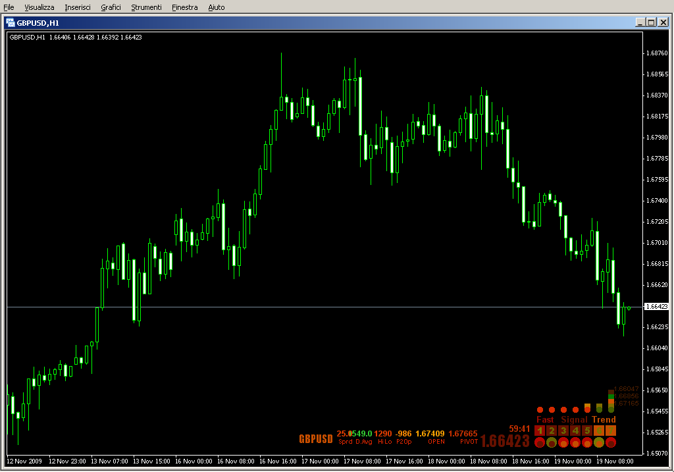Select the numbered box 1 in signal panel
This screenshot has width=674, height=472.
coord(540,431)
